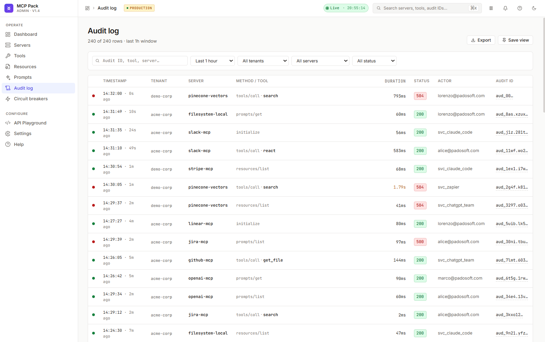Open the All tenants dropdown

[263, 61]
